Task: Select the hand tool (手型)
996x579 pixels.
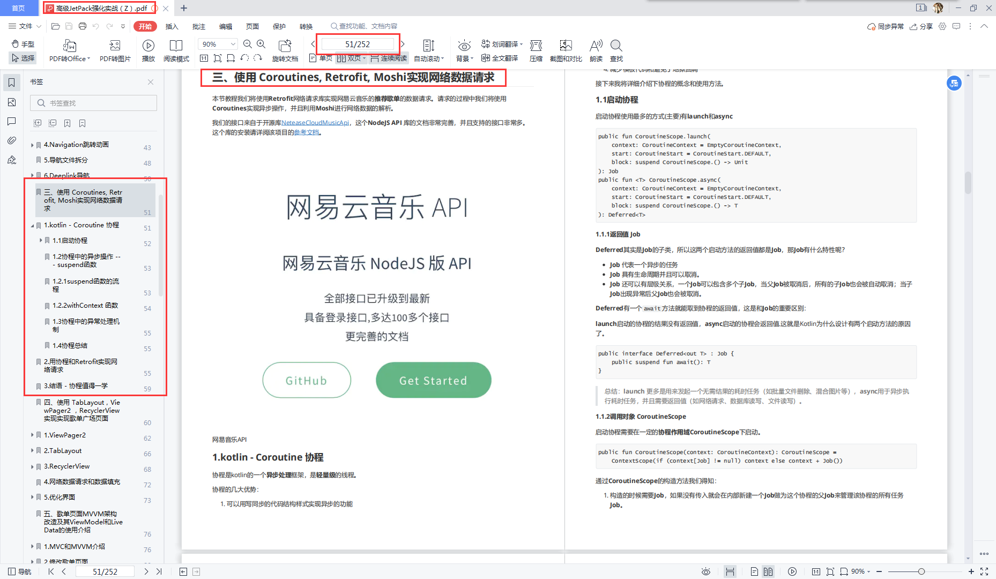Action: point(23,44)
